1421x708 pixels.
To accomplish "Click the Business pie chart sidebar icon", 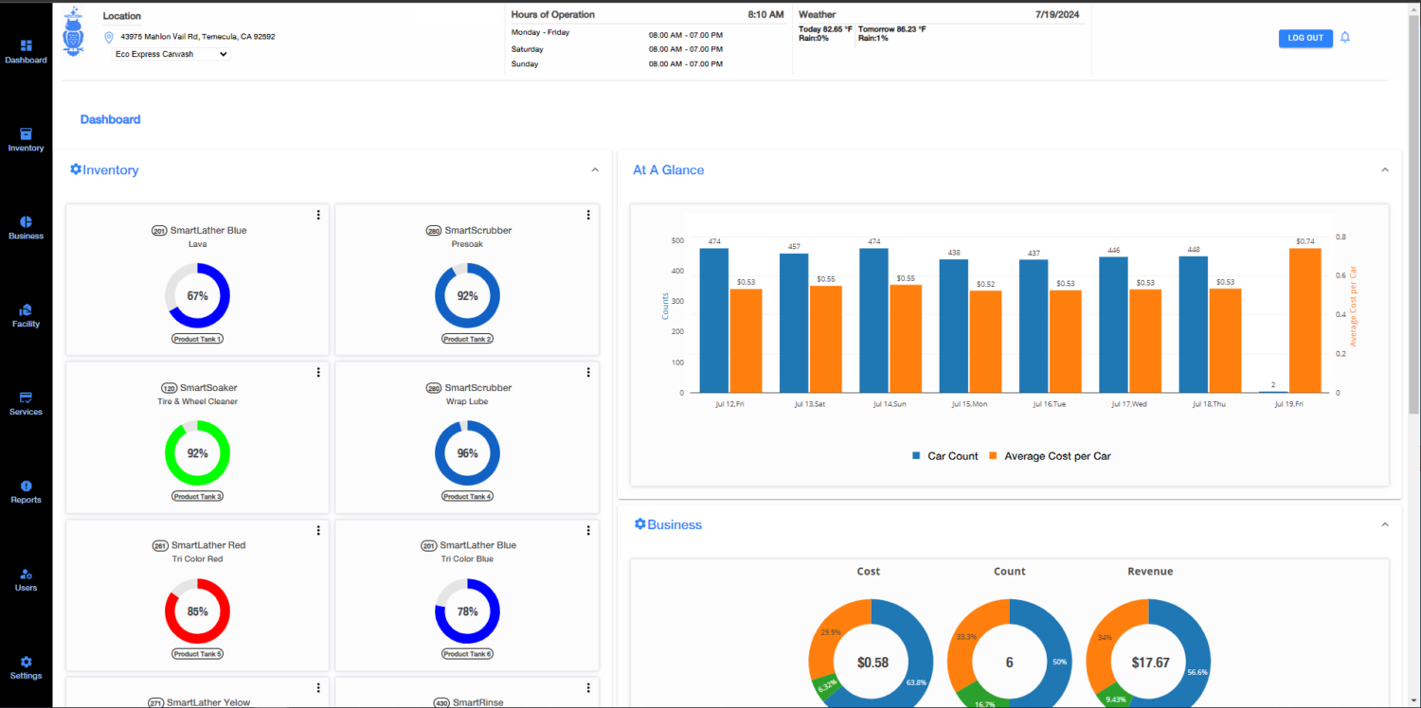I will (26, 222).
